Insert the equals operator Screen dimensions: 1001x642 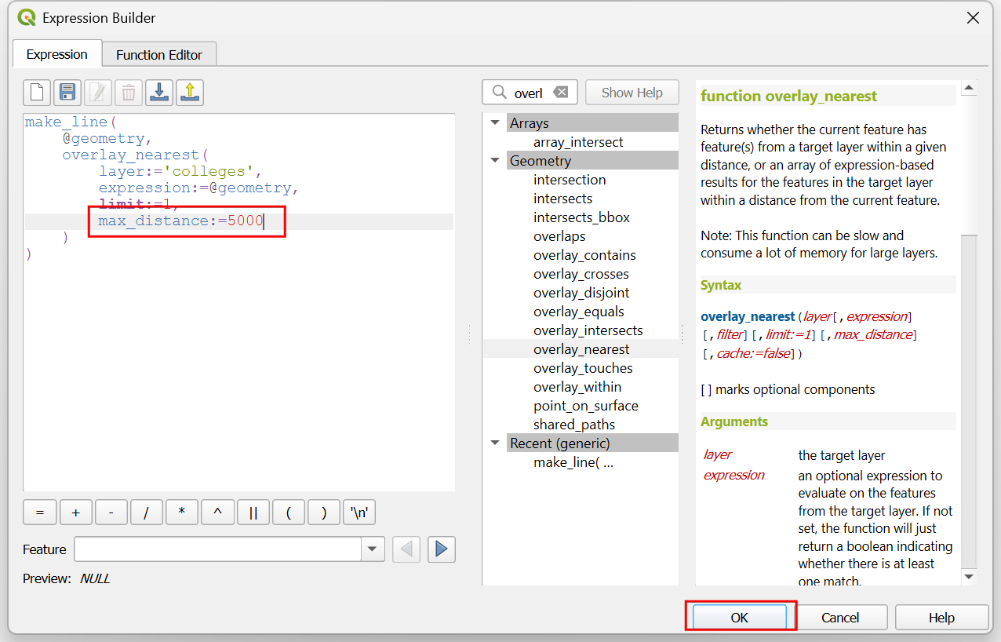pos(40,513)
